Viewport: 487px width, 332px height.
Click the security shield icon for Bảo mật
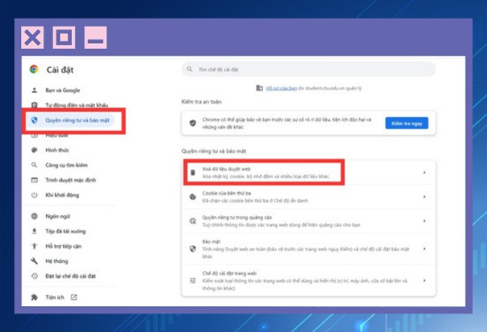click(192, 249)
